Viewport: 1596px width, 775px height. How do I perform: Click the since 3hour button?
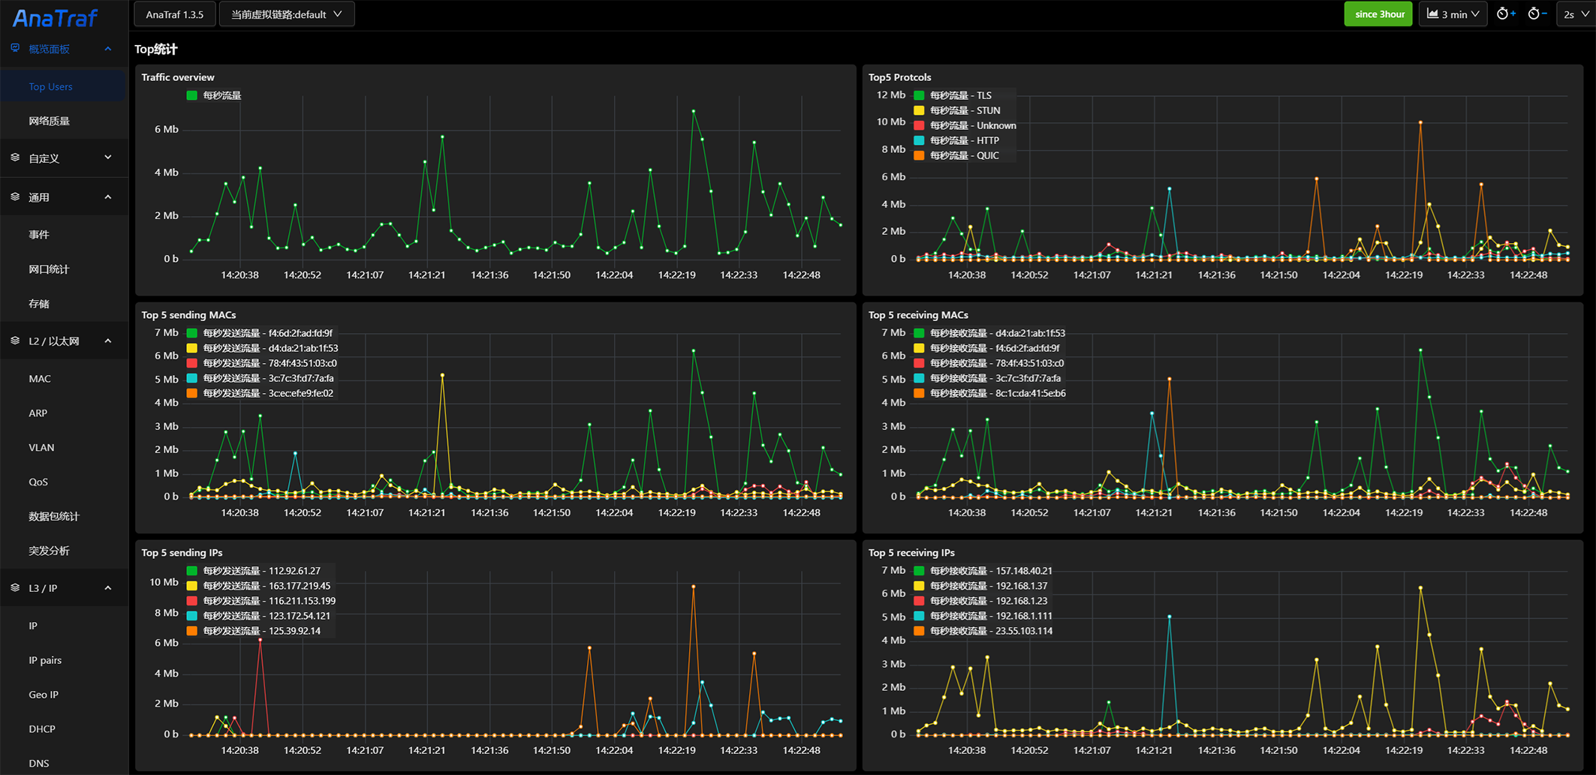1379,14
